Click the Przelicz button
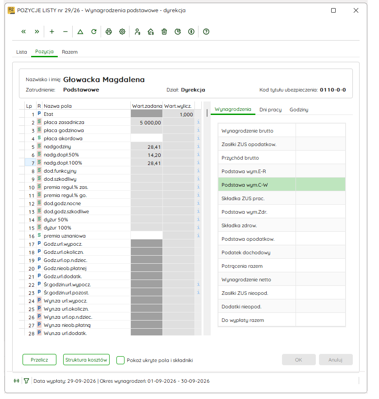 coord(40,360)
